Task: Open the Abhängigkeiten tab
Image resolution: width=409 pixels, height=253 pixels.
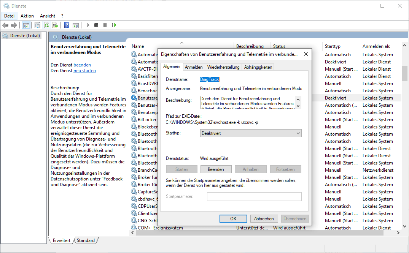Action: [x=258, y=67]
